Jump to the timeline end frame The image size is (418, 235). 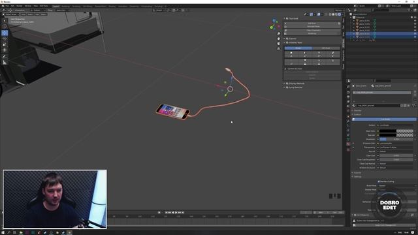[x=183, y=212]
